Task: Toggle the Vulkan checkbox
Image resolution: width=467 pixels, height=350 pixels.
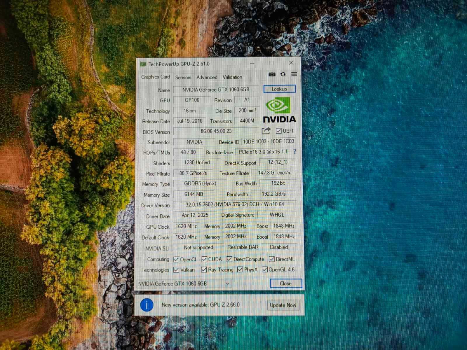Action: pos(176,270)
